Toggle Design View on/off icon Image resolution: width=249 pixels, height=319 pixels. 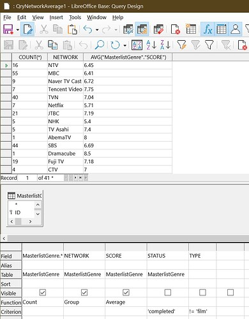pos(142,29)
